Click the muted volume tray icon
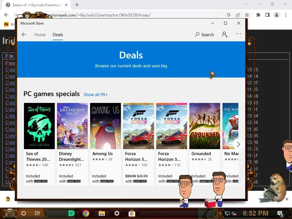Image resolution: width=292 pixels, height=219 pixels. pos(234,213)
